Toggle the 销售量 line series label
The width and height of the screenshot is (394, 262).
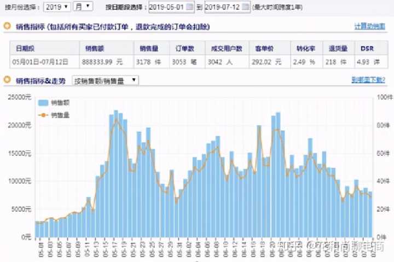(x=60, y=115)
